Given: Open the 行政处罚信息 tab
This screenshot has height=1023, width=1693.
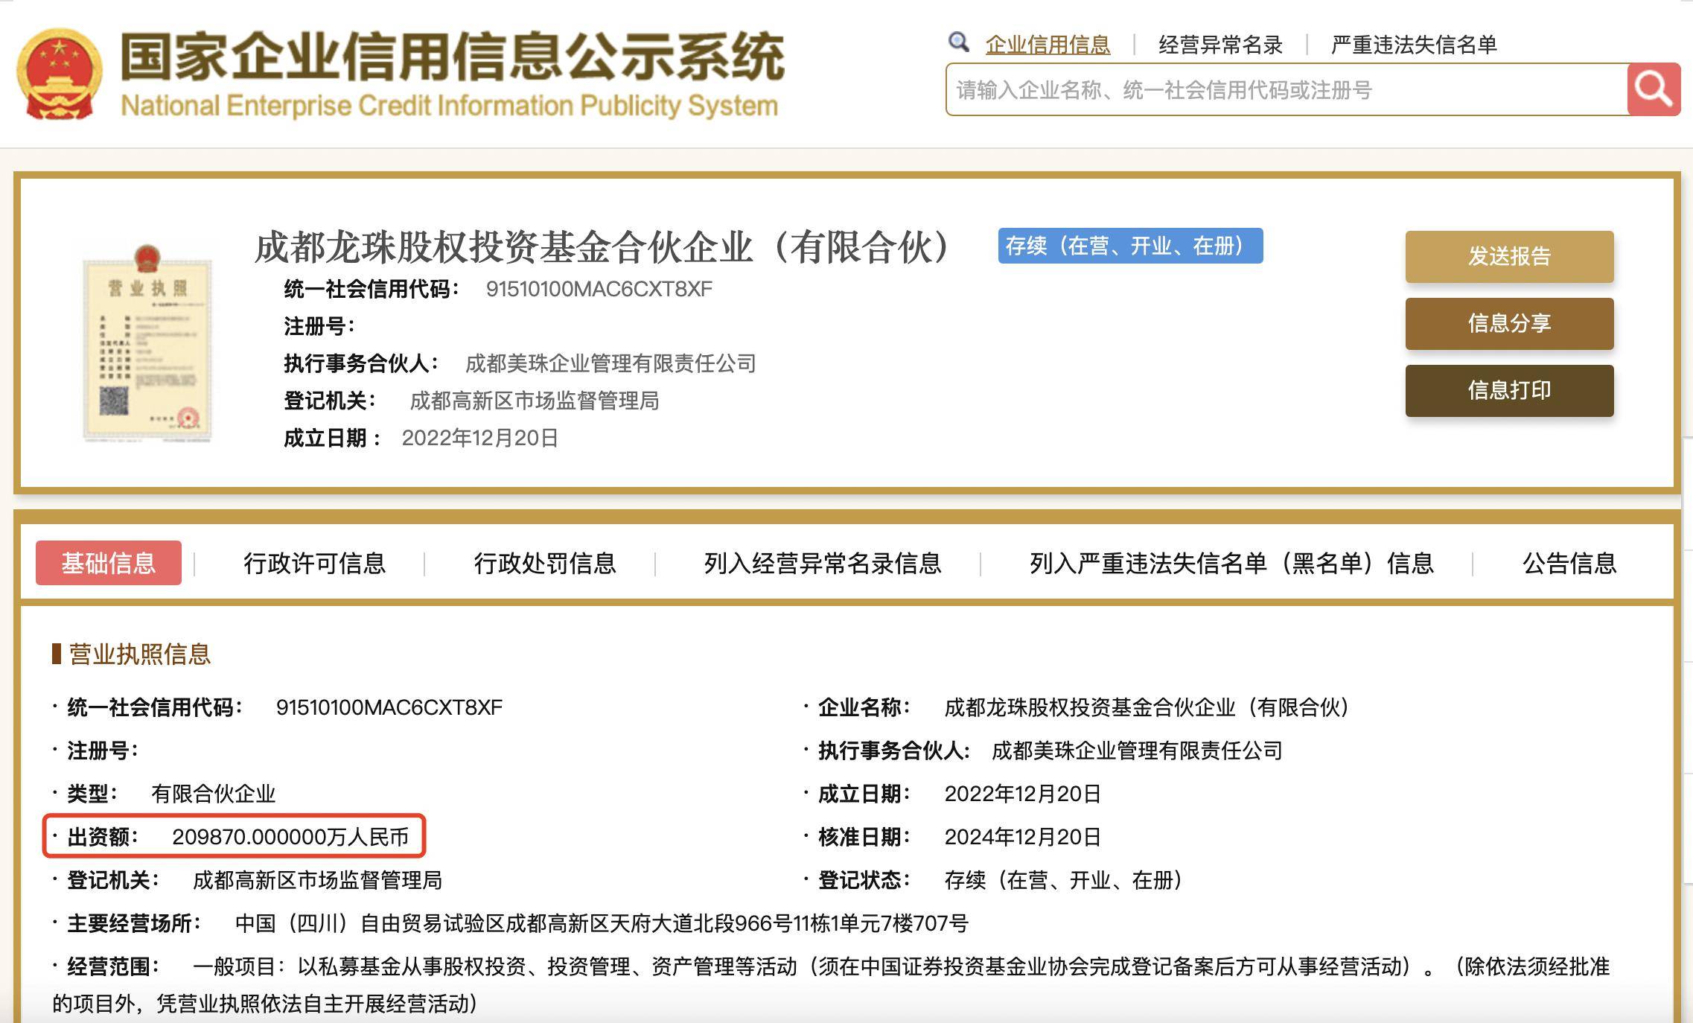Looking at the screenshot, I should pyautogui.click(x=546, y=564).
